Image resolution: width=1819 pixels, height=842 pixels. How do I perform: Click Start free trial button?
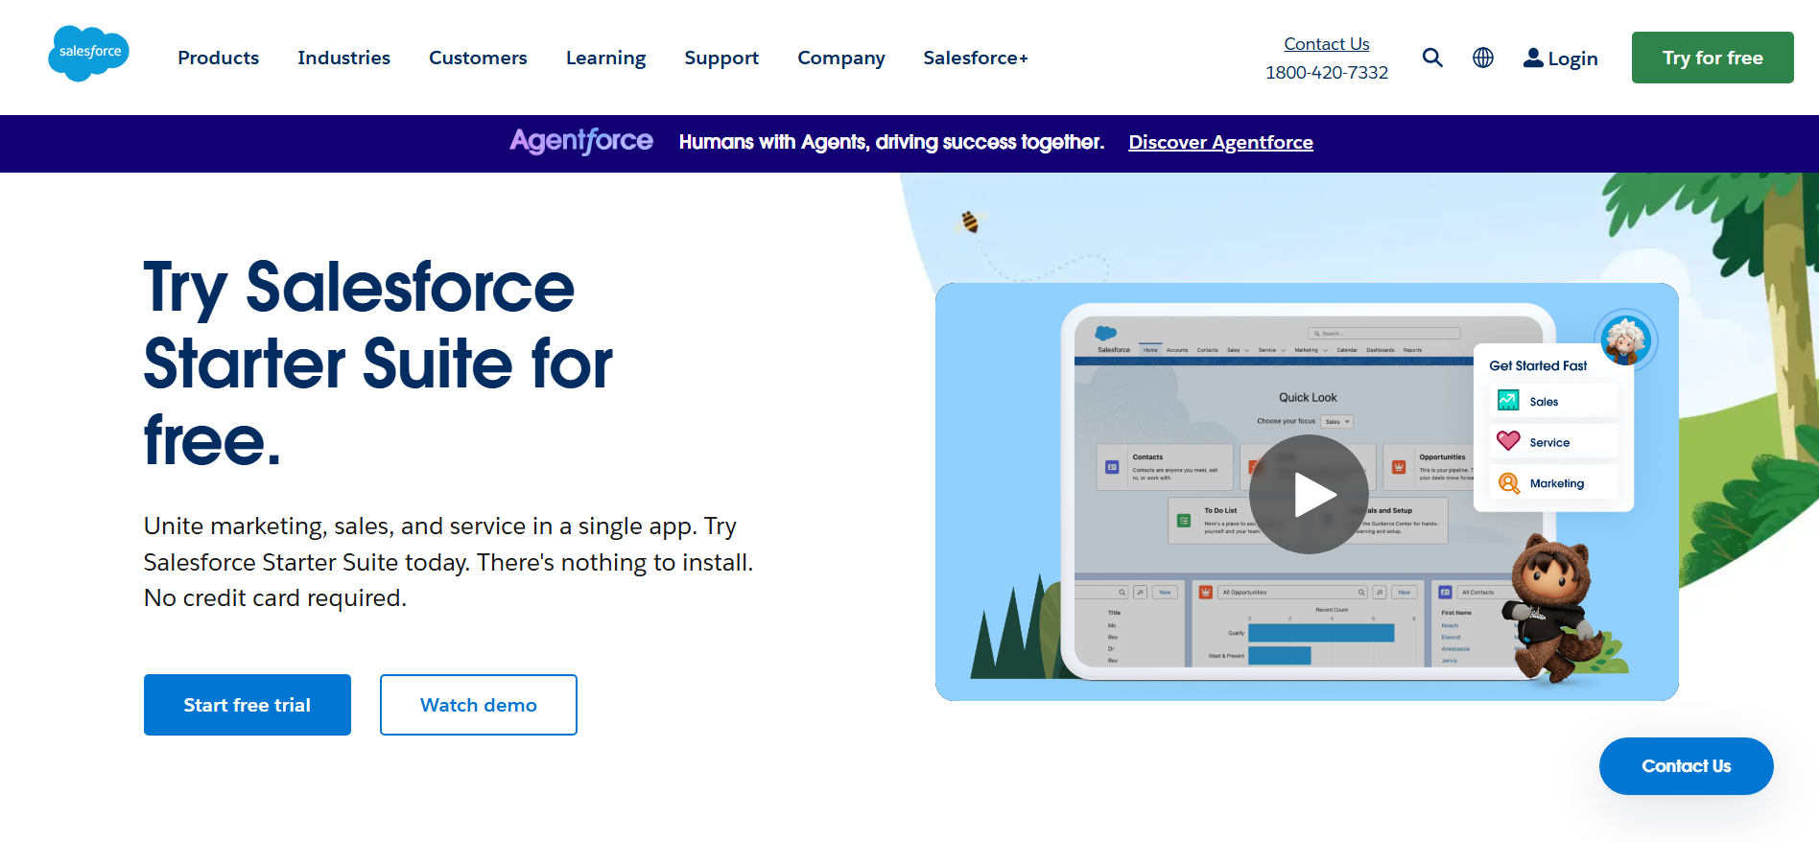coord(248,705)
